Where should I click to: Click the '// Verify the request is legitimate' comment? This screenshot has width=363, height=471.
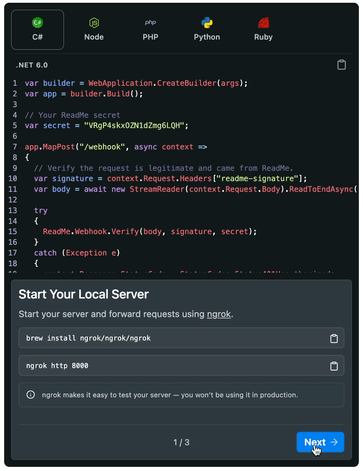163,168
